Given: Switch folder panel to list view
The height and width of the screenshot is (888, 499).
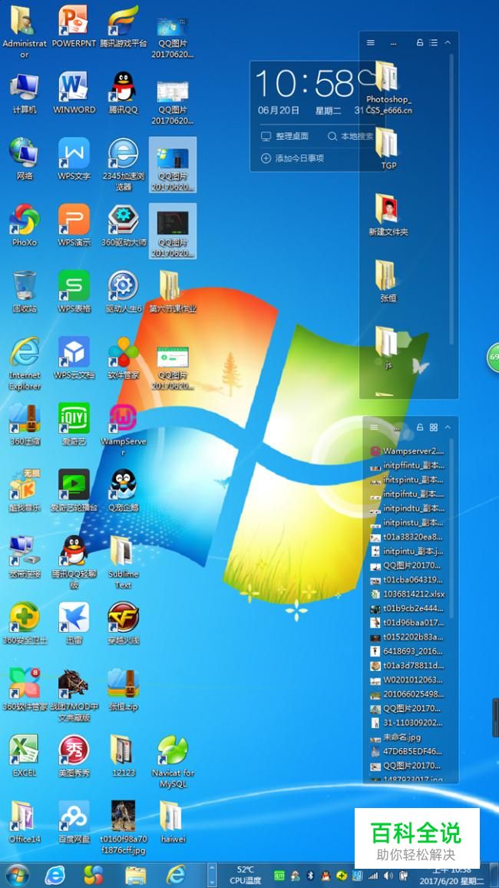Looking at the screenshot, I should [434, 42].
